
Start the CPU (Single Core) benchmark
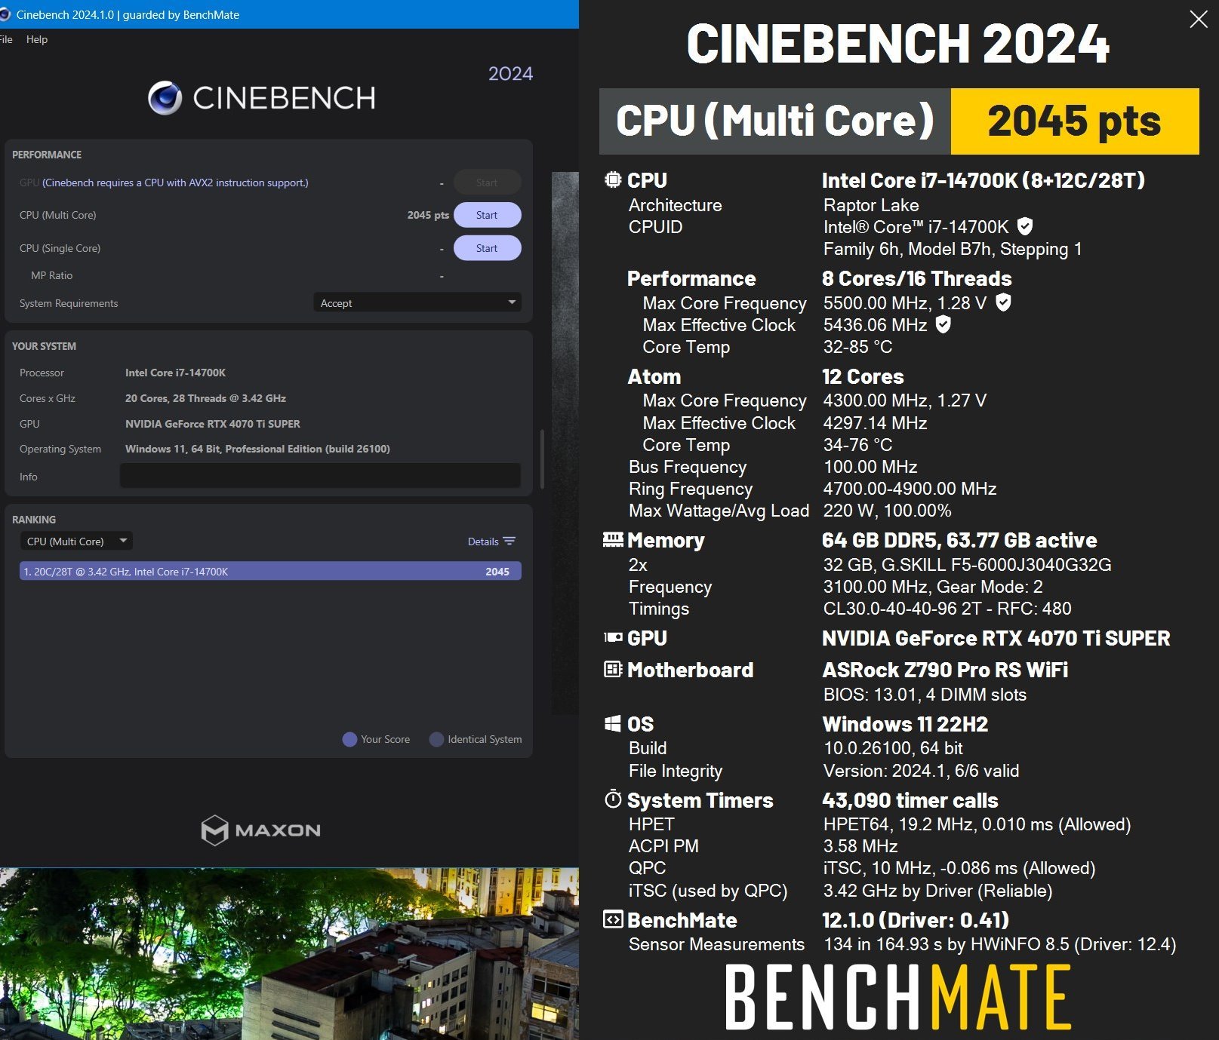click(487, 248)
